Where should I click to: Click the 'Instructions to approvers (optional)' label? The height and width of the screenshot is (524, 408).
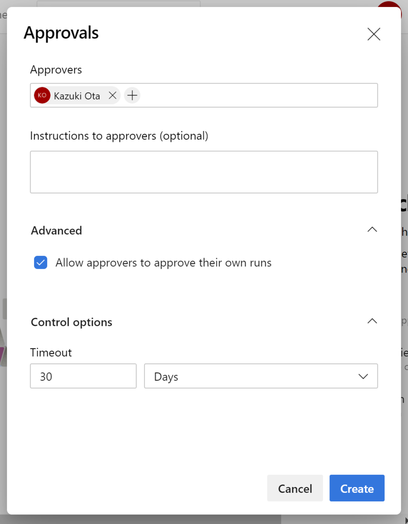point(119,136)
